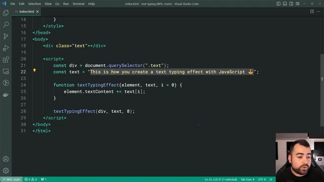Click Ln 22, Col 31 cursor position
324x182 pixels.
point(221,179)
